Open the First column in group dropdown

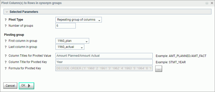72,41
